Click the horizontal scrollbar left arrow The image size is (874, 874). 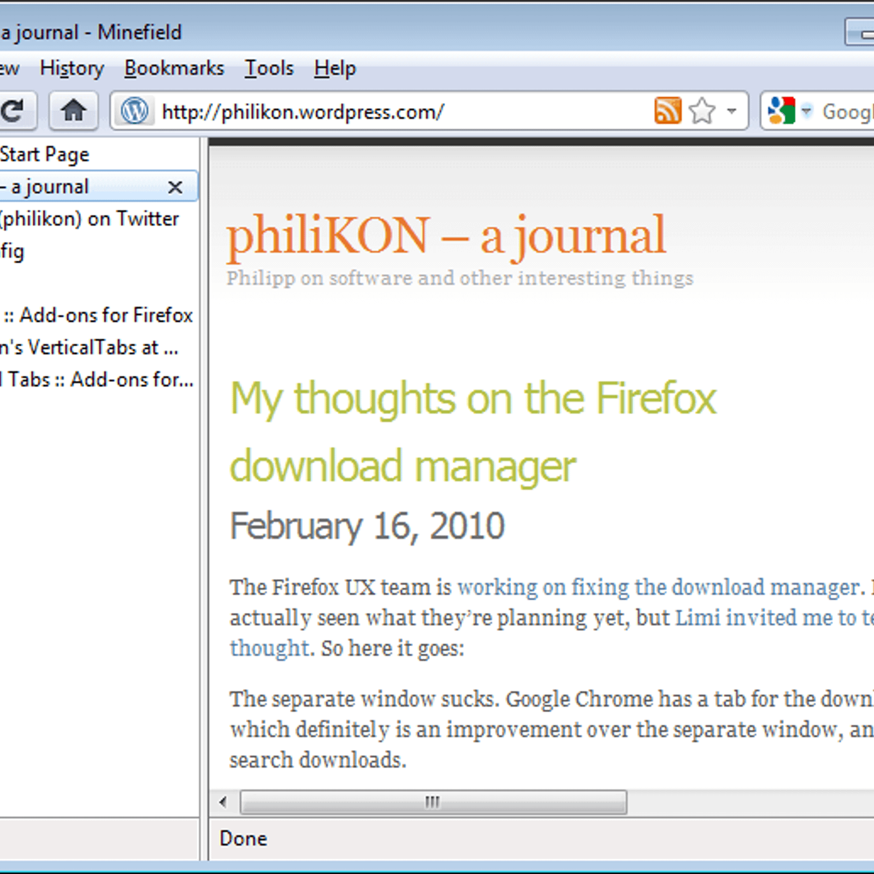[x=223, y=802]
